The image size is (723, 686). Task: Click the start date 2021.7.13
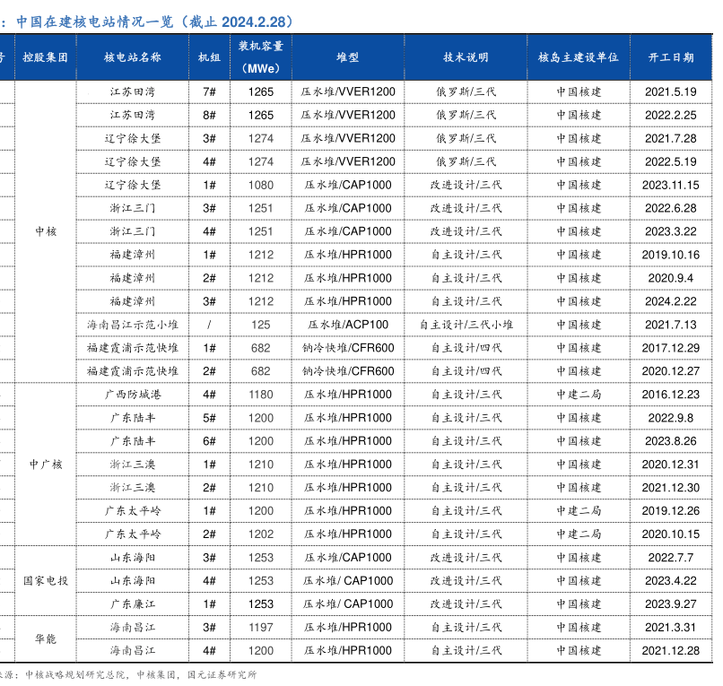(x=671, y=325)
